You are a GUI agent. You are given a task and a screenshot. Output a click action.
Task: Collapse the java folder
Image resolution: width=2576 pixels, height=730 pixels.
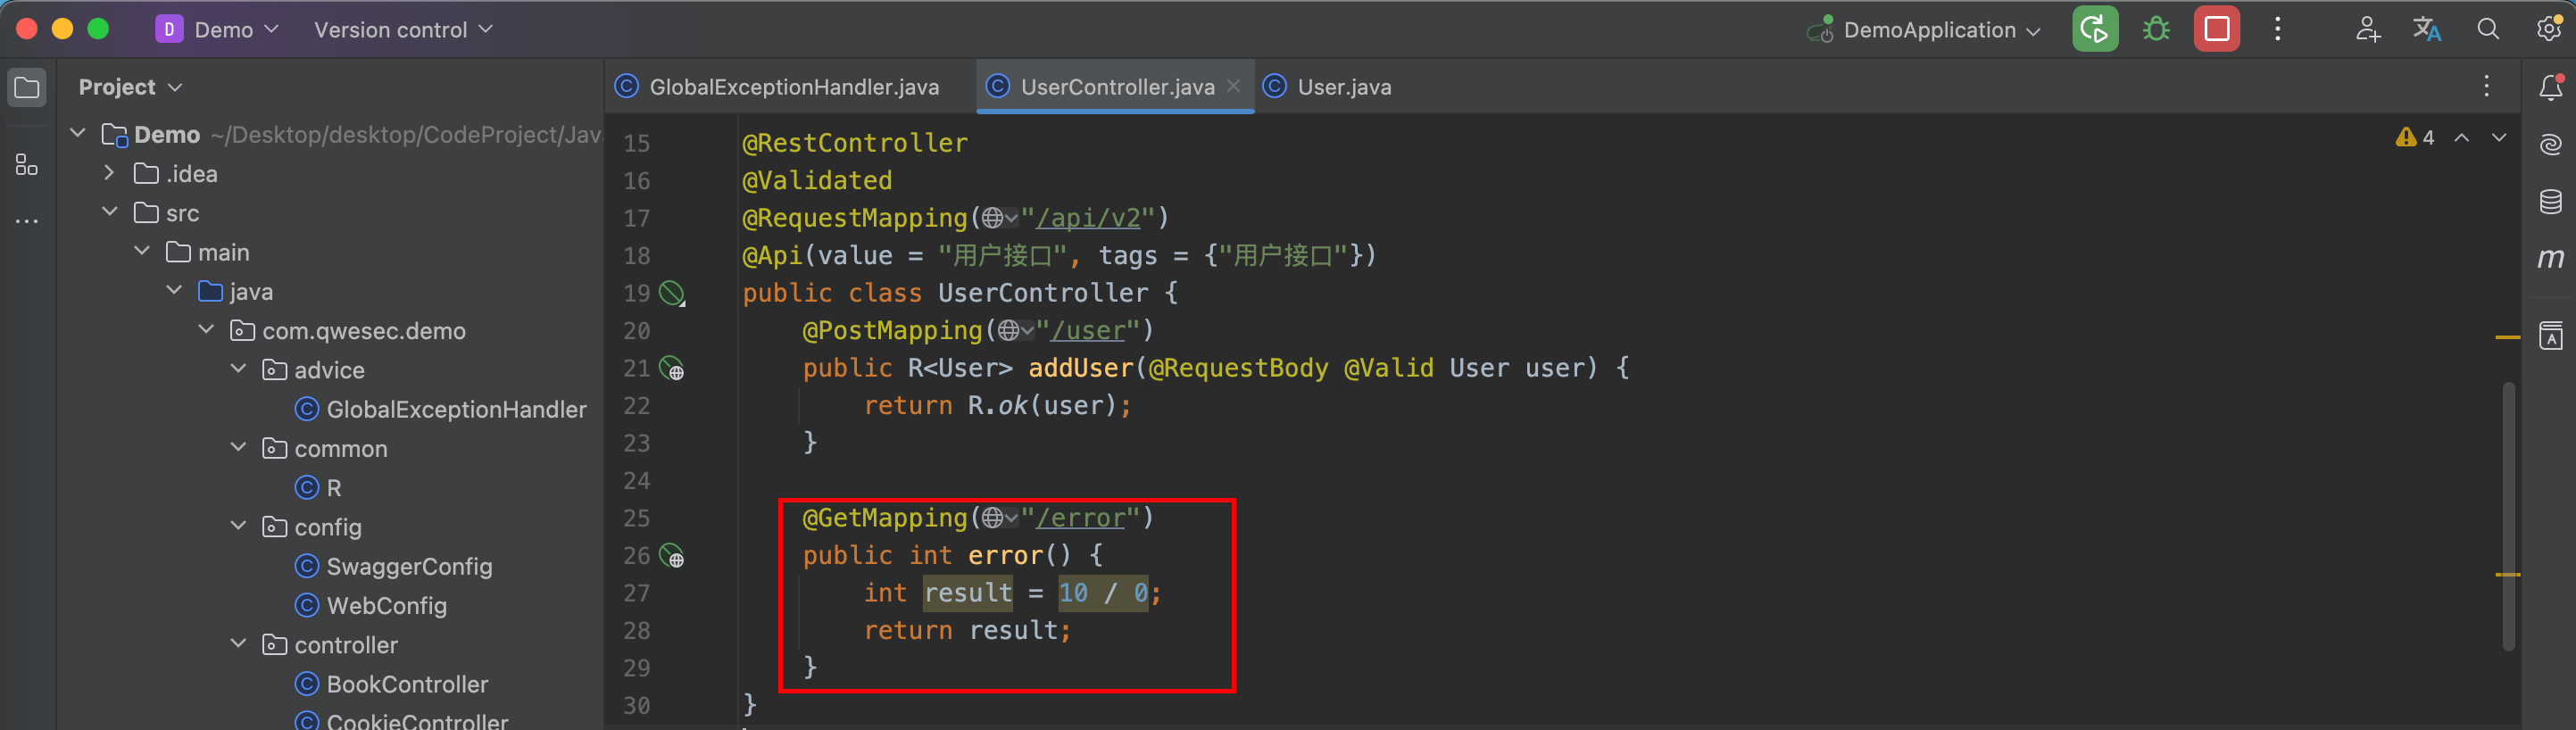click(174, 290)
